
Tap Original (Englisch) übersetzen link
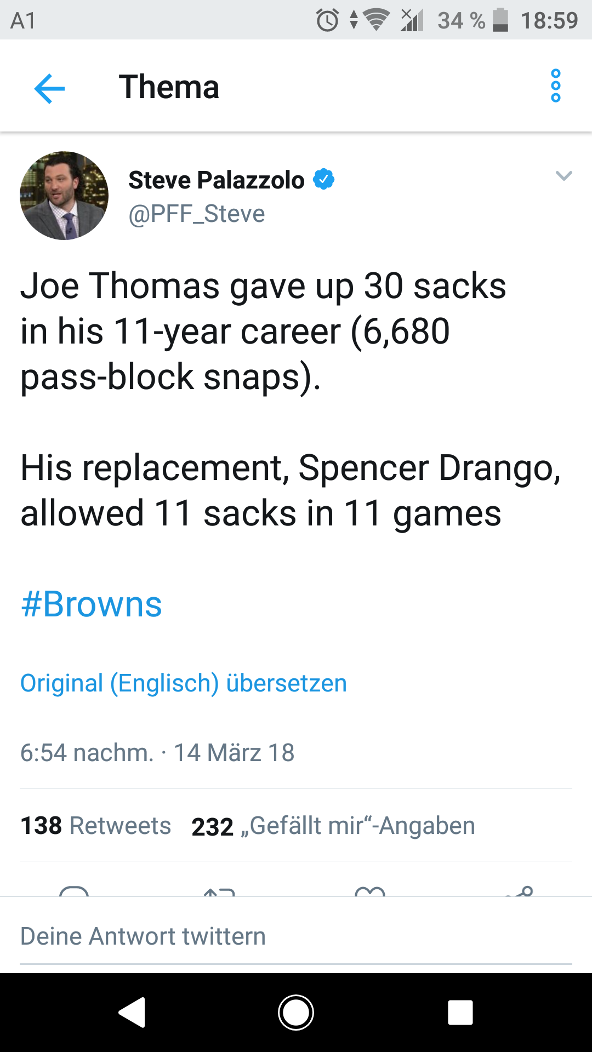(x=184, y=683)
